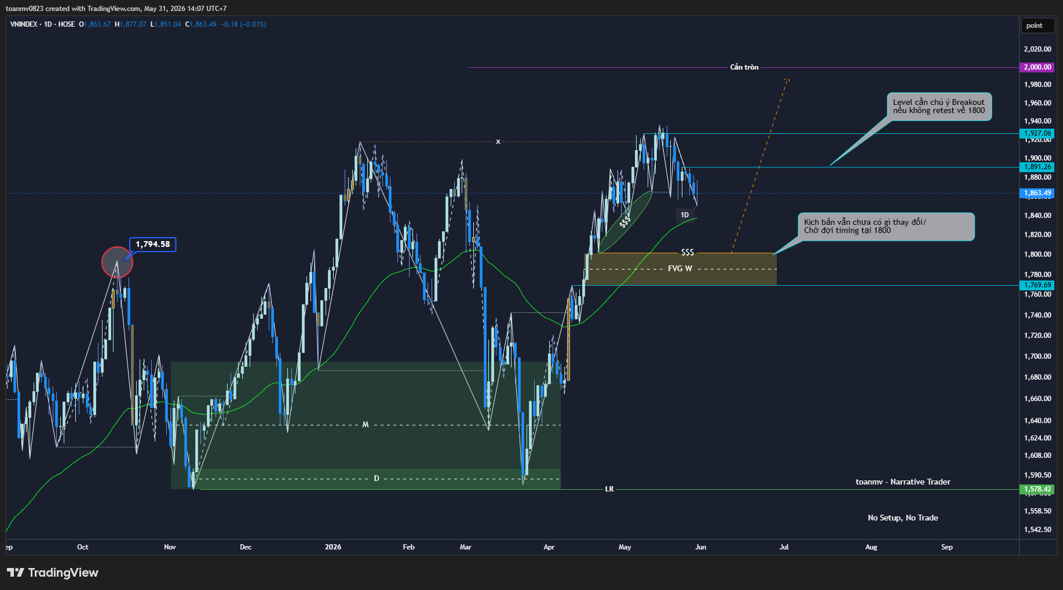Click the 1,927.06 cyan price label

[1037, 133]
